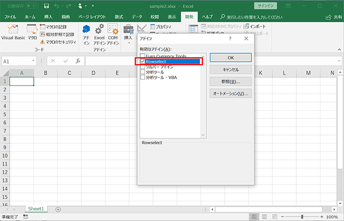
Task: Open Excel Add-ins (Excel アドイン)
Action: (99, 34)
